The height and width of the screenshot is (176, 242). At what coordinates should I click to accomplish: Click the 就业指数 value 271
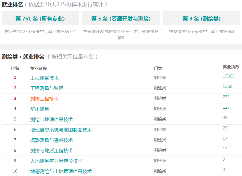[x=226, y=97]
